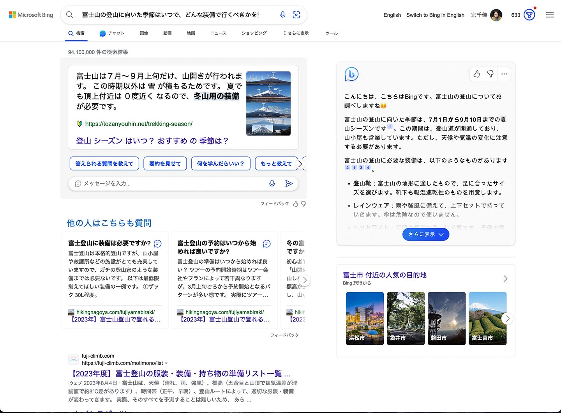Switch to 地図 tab
This screenshot has height=413, width=561.
[191, 33]
